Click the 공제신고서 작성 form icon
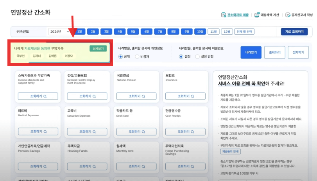Screen dimensions: 317x181 [288, 15]
